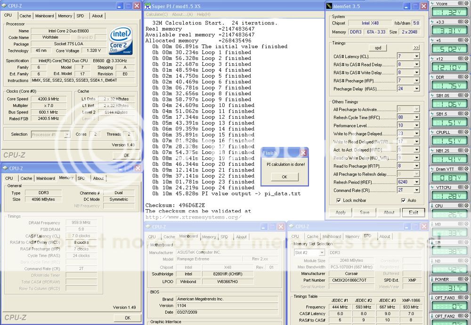Open the Command Rate (CR) dropdown

coord(417,190)
